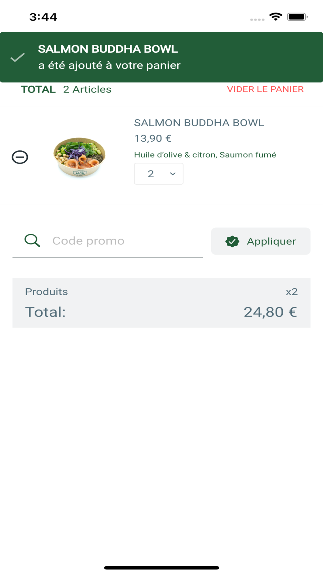Select the SALMON BUDDHA BOWL product title
Image resolution: width=323 pixels, height=575 pixels.
click(199, 123)
